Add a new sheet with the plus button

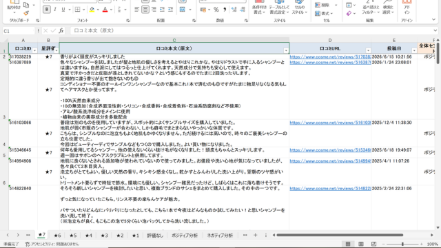coord(256,235)
